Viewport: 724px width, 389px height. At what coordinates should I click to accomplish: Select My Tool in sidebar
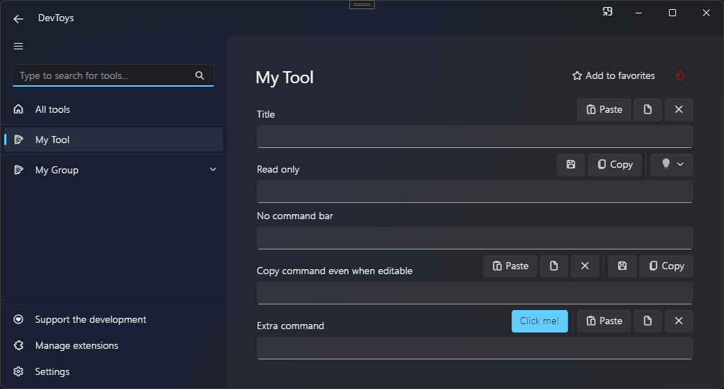(114, 140)
